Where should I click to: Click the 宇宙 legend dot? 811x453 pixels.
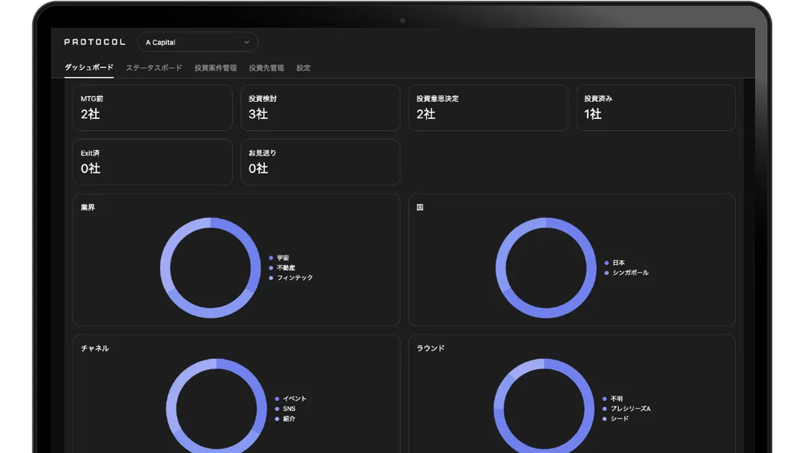pos(271,258)
